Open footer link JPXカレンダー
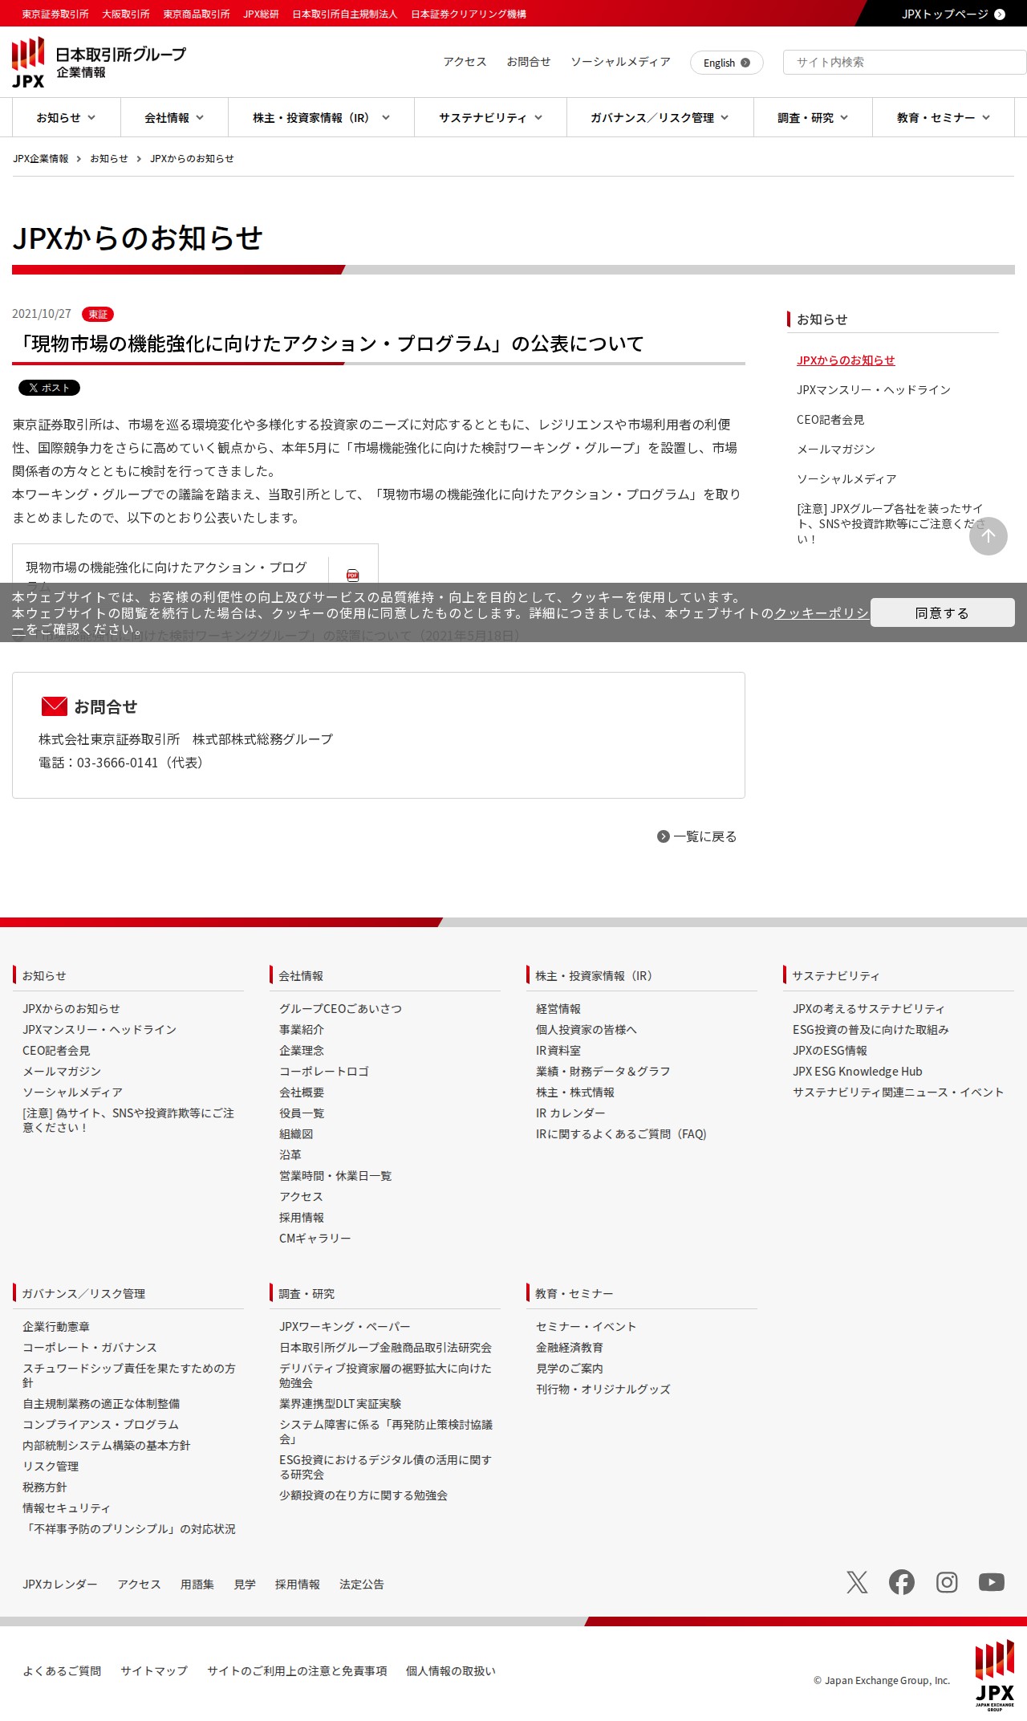The height and width of the screenshot is (1721, 1027). click(x=60, y=1585)
